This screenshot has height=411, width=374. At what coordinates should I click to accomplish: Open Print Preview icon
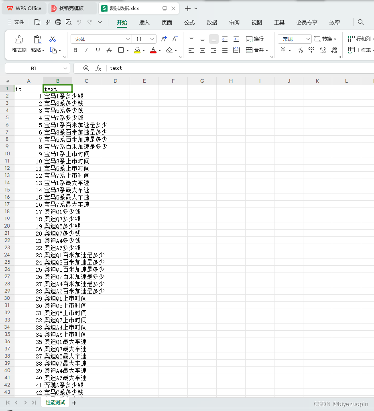tap(69, 22)
